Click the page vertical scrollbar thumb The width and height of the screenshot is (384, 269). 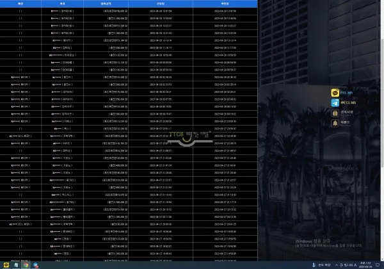click(x=382, y=103)
